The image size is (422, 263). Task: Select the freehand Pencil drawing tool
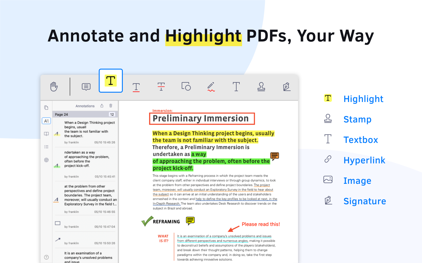[x=211, y=86]
